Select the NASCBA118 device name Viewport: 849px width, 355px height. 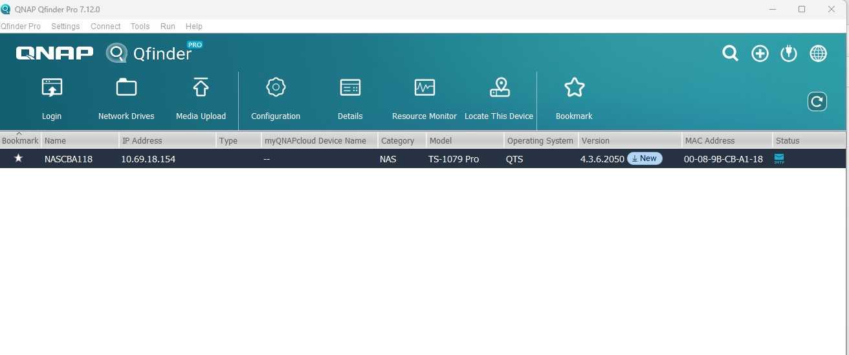coord(69,159)
